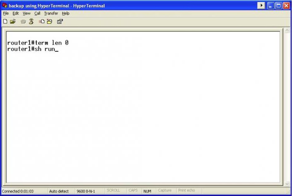Click the greyed Call phone icon

click(x=23, y=22)
